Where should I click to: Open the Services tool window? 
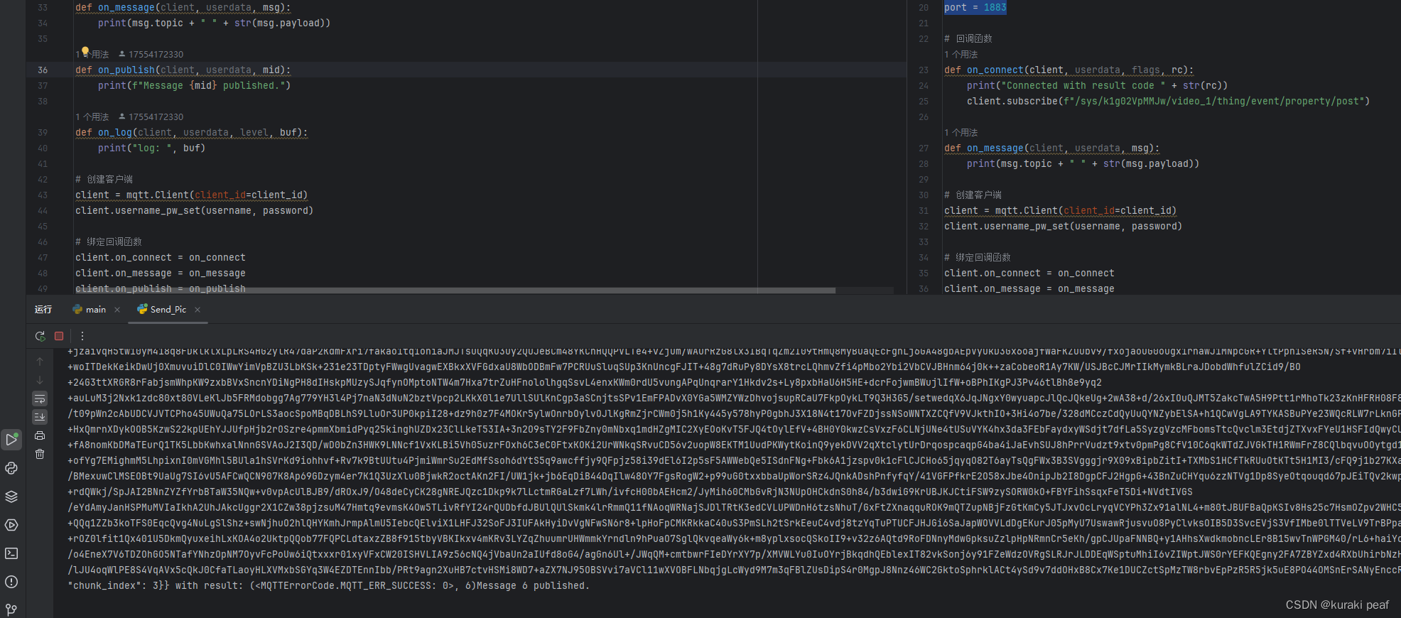tap(11, 525)
